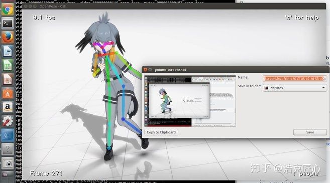Click the OpenPose - GUI title bar
Image resolution: width=330 pixels, height=183 pixels.
174,7
